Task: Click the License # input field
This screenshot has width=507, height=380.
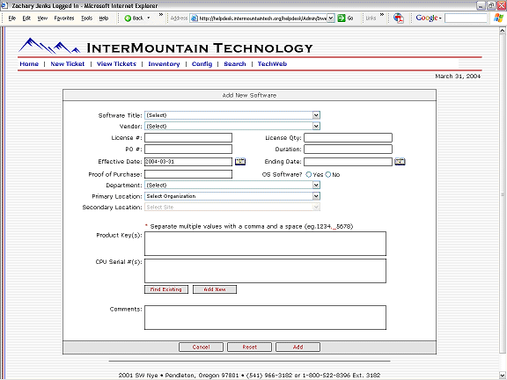Action: (x=188, y=137)
